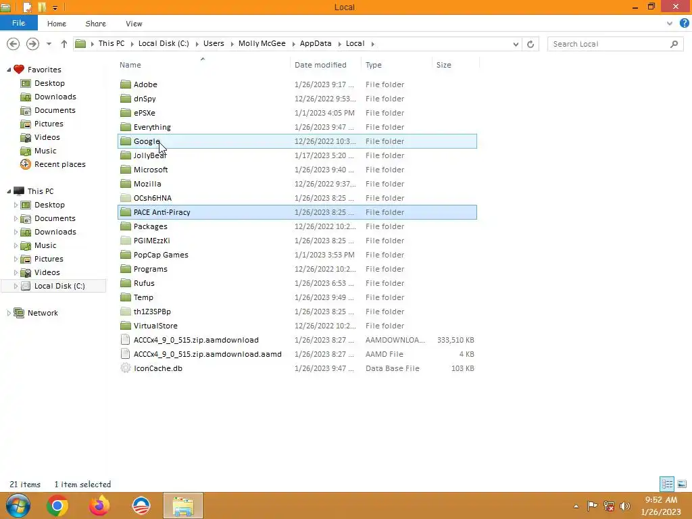Refresh the Local folder view

(530, 44)
